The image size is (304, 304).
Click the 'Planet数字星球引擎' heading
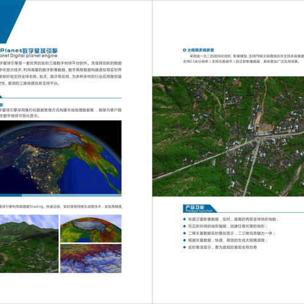29,50
